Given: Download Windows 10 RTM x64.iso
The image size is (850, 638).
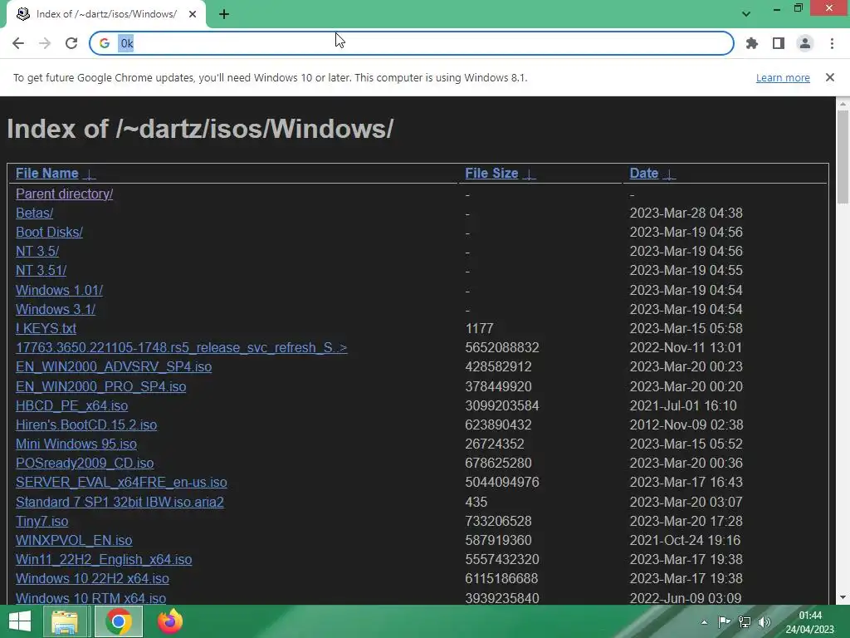Looking at the screenshot, I should [x=90, y=598].
